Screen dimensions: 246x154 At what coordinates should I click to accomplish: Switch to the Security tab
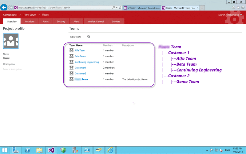tap(61, 21)
